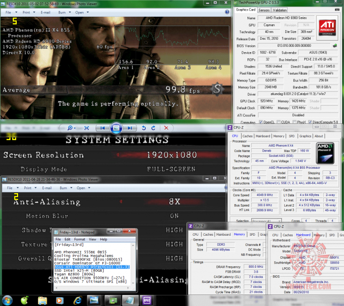Launch Windows Media Player from taskbar
The height and width of the screenshot is (306, 344).
click(x=59, y=301)
